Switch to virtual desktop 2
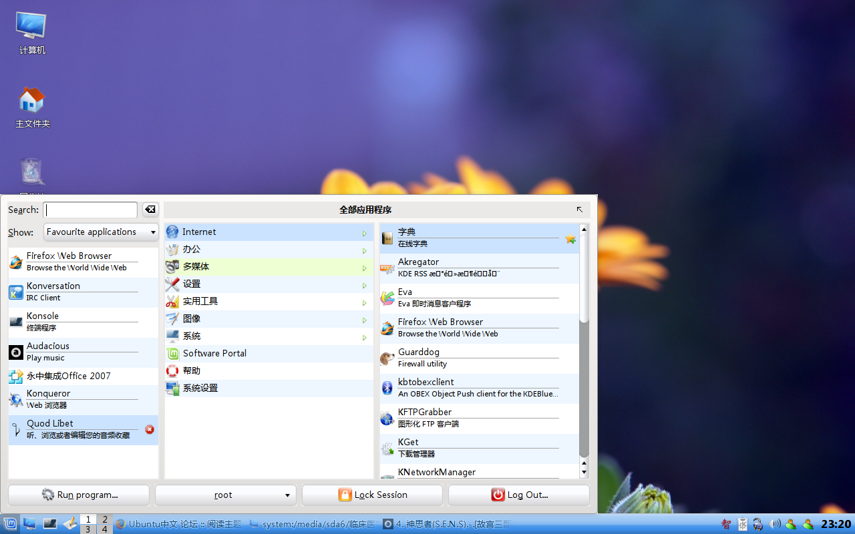The height and width of the screenshot is (534, 855). point(105,519)
